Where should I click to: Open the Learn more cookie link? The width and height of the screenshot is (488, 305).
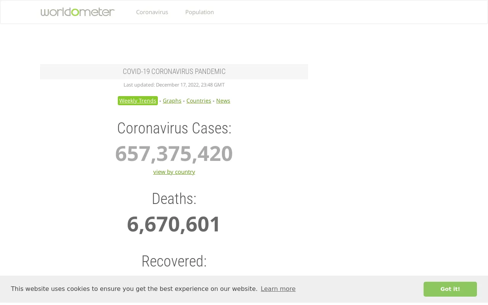278,289
